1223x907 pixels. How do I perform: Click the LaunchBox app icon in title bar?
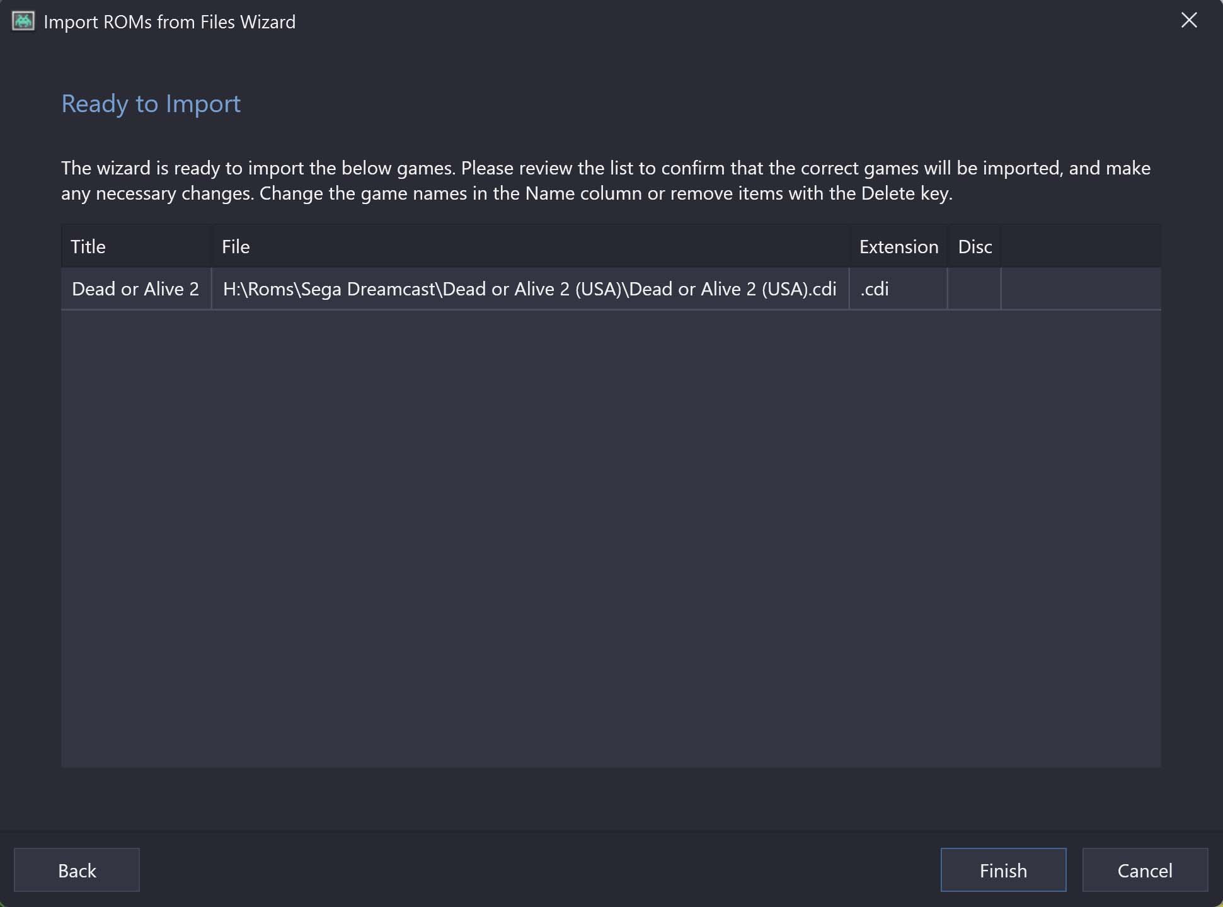23,21
